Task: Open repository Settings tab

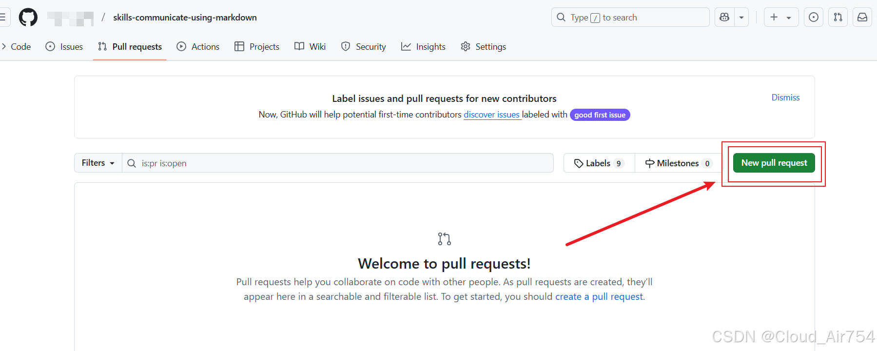Action: pos(483,47)
